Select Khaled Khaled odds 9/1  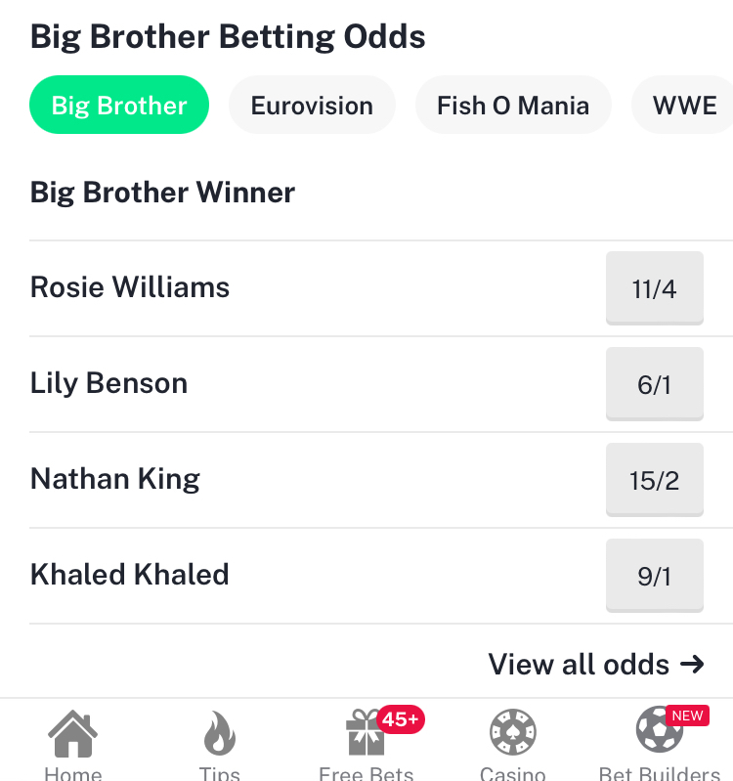tap(654, 576)
